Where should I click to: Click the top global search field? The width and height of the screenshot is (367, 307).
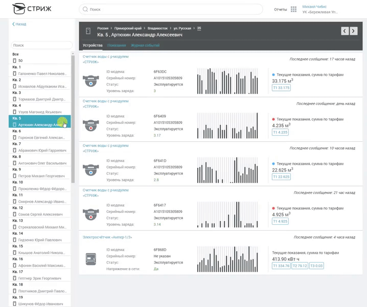pos(171,9)
